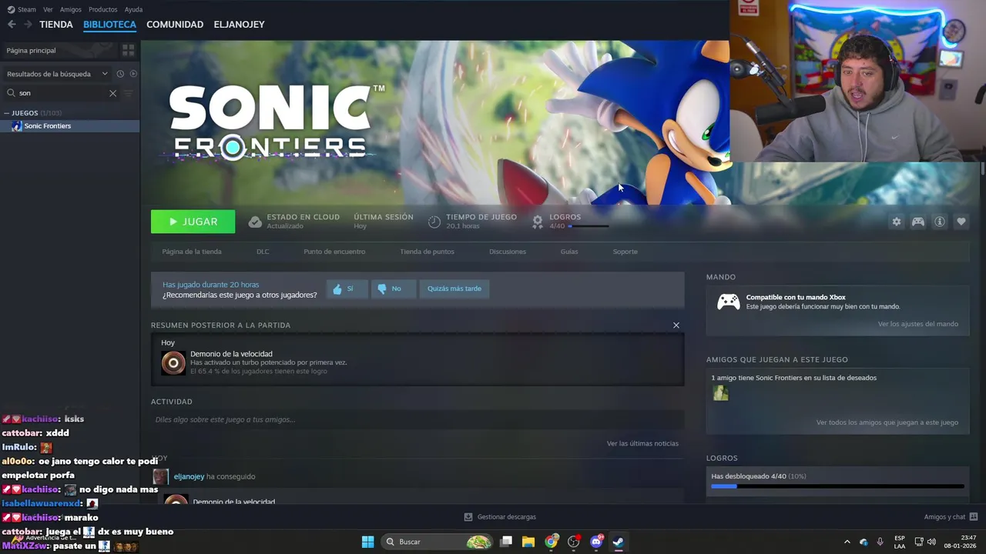The image size is (986, 554).
Task: Open Tienda de puntos link
Action: point(427,252)
